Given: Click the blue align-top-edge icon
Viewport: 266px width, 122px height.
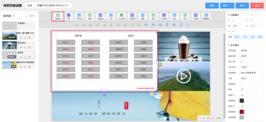Looking at the screenshot, I should pos(167,25).
